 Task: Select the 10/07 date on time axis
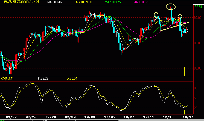[129, 117]
